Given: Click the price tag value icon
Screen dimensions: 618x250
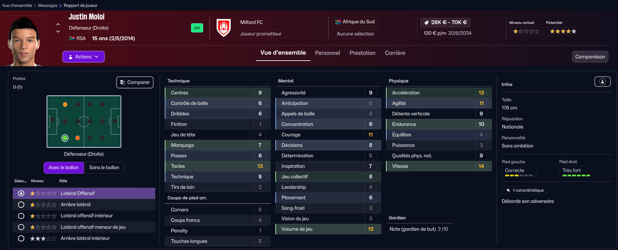Looking at the screenshot, I should pyautogui.click(x=426, y=23).
